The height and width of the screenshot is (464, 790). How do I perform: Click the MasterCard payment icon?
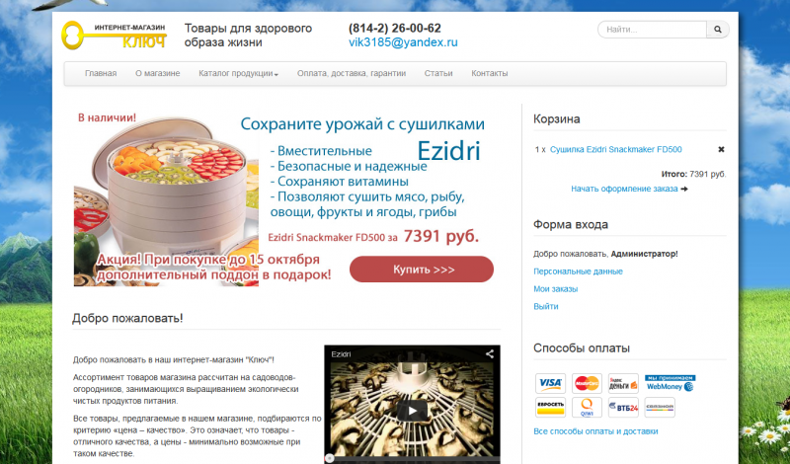pyautogui.click(x=587, y=383)
